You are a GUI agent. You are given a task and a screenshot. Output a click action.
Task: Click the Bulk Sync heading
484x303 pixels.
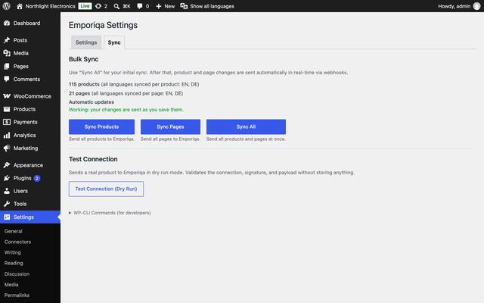pyautogui.click(x=84, y=59)
